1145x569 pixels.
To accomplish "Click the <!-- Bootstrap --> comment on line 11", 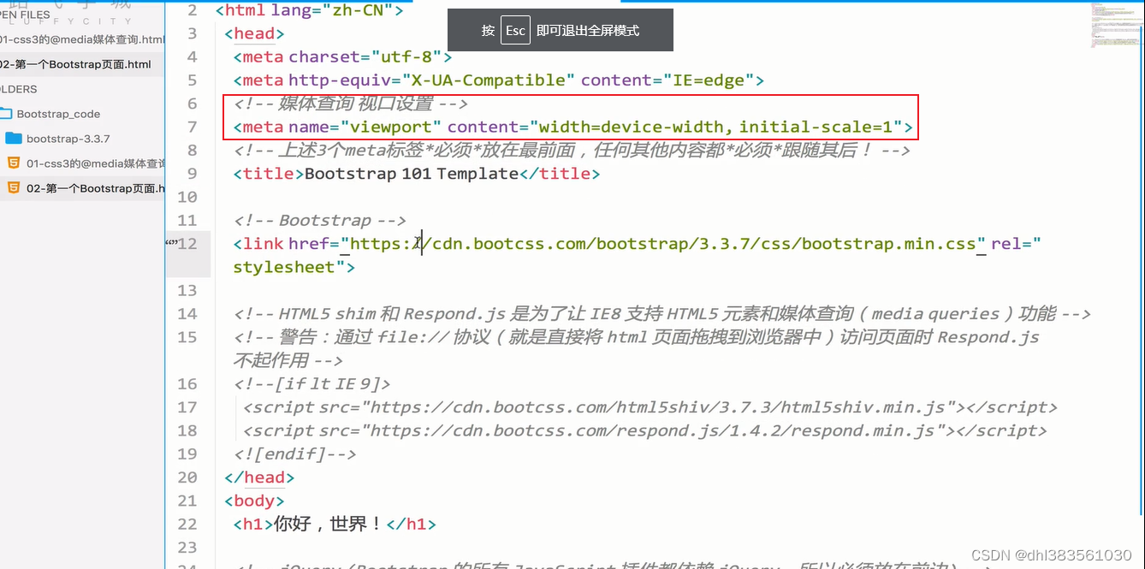I will click(x=320, y=221).
